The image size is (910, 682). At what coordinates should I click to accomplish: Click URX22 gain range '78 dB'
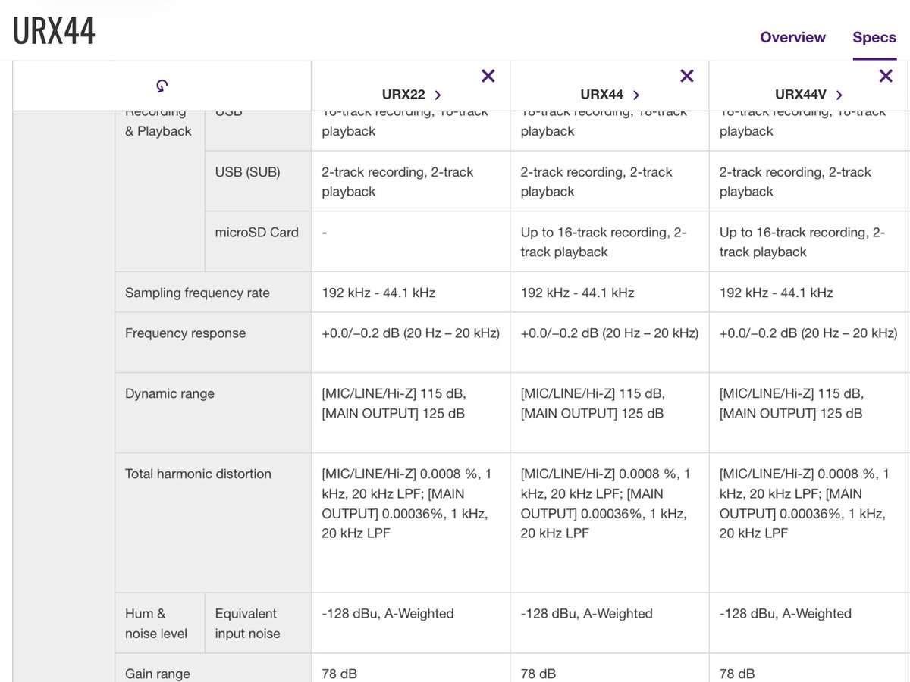tap(339, 674)
